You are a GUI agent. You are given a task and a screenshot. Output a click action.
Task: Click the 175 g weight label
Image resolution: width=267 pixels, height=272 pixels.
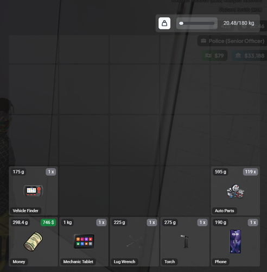[x=18, y=172]
